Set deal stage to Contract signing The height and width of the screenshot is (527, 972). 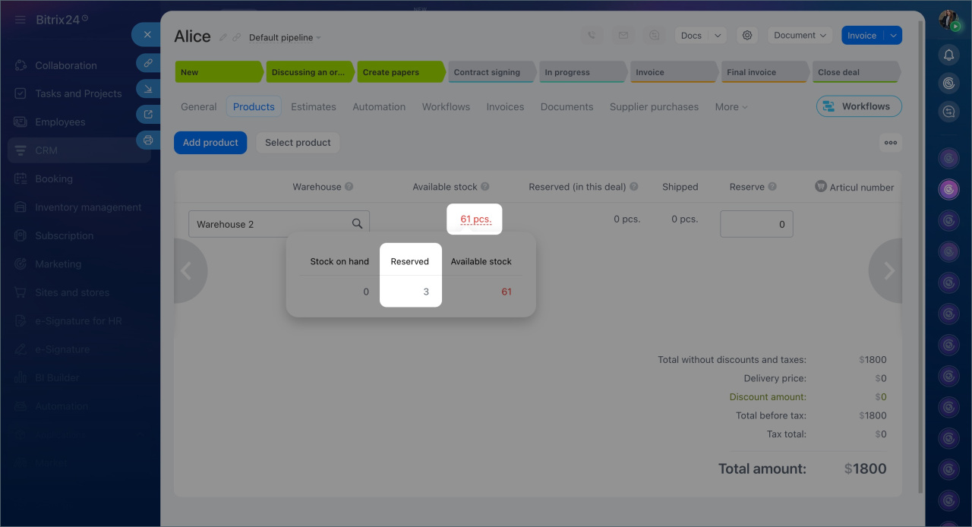[x=490, y=72]
